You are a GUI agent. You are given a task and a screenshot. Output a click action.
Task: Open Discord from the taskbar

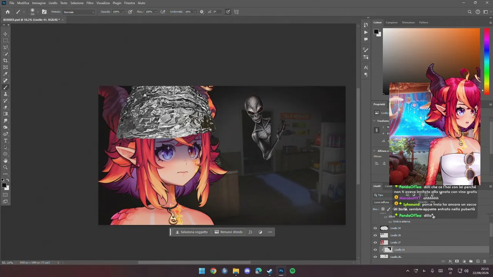point(247,271)
